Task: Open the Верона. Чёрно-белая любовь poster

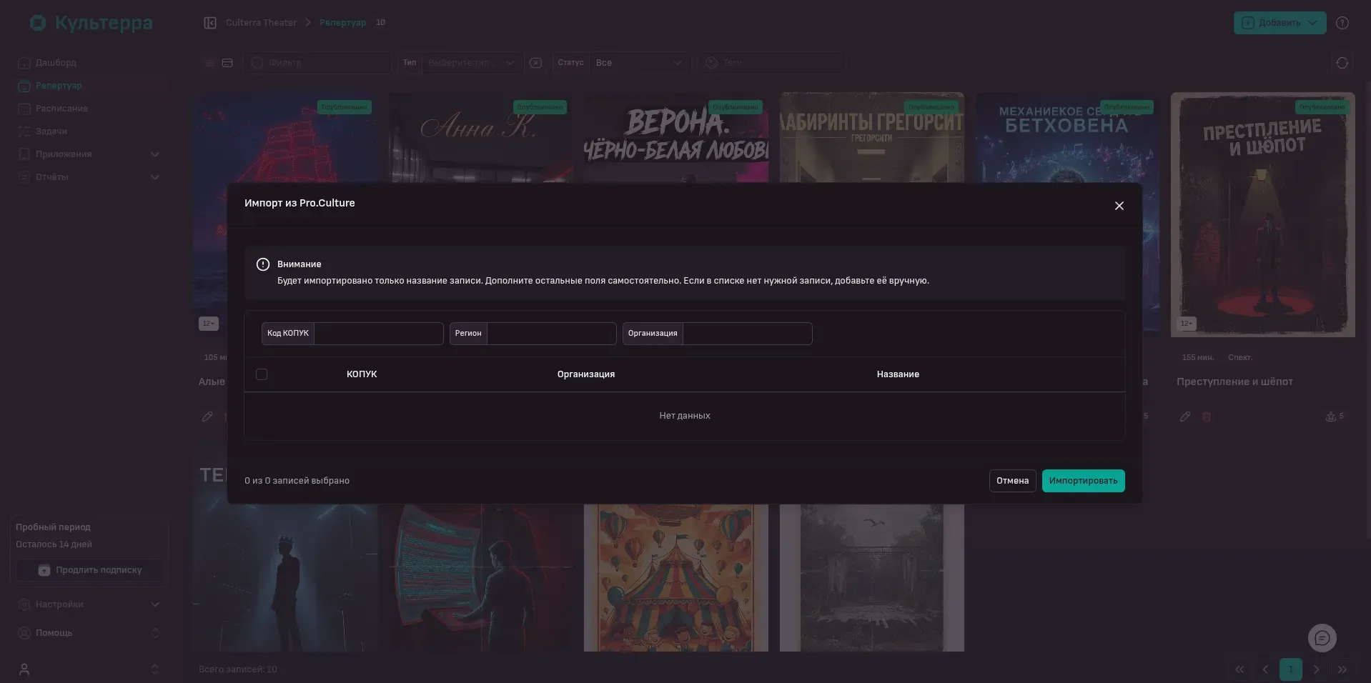Action: (x=676, y=137)
